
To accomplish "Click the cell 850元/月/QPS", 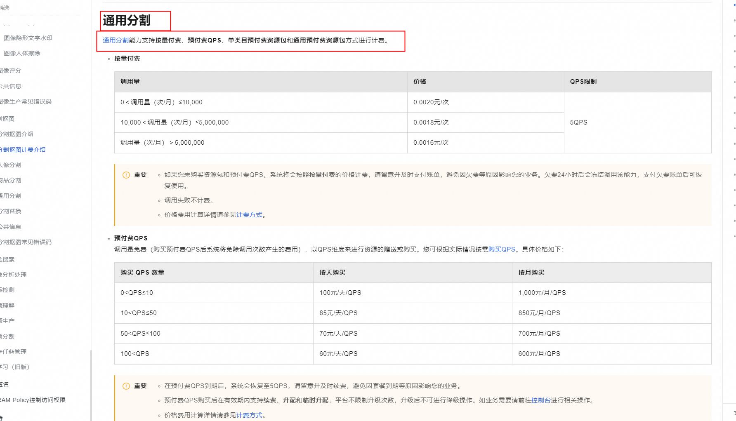I will tap(612, 313).
